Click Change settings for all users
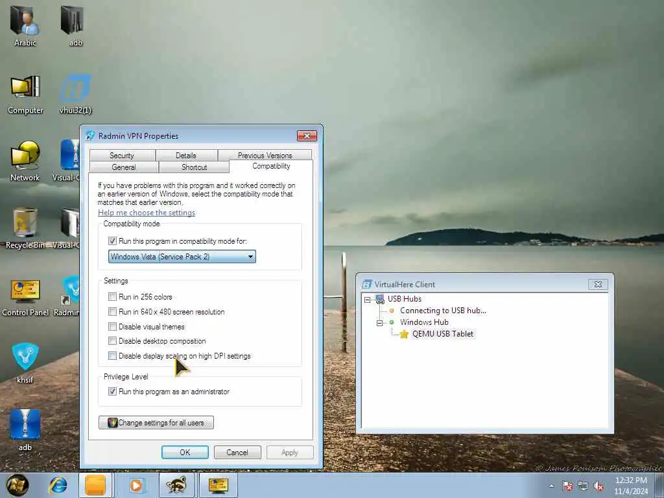This screenshot has width=664, height=498. click(156, 423)
